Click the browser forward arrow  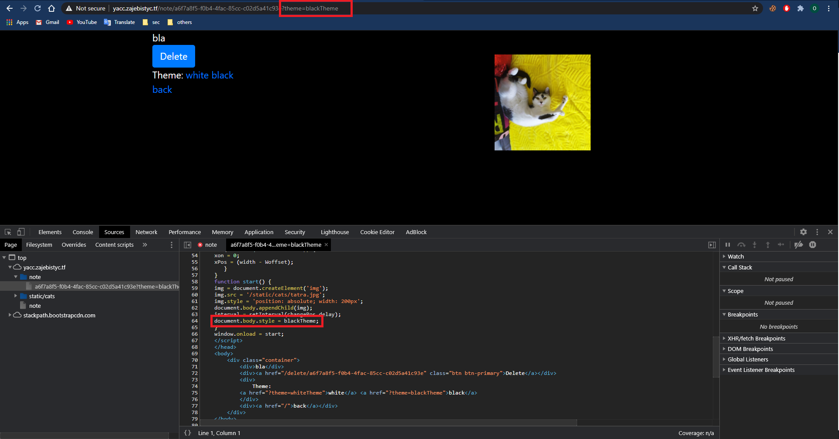pyautogui.click(x=24, y=8)
